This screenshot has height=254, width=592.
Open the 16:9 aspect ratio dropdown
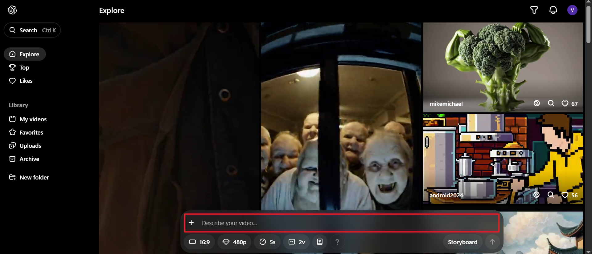tap(199, 242)
